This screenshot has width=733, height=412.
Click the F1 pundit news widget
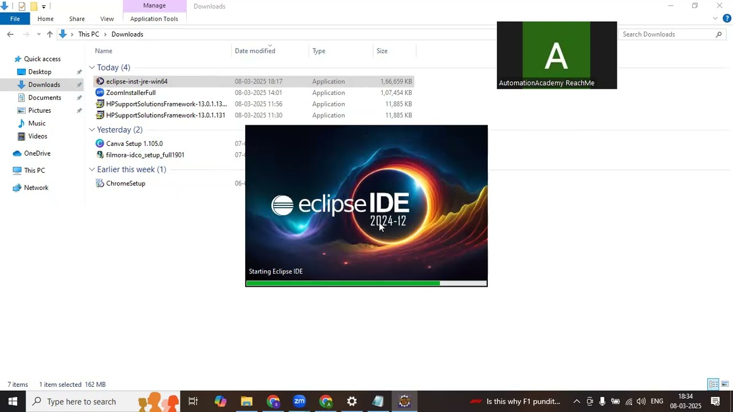pos(515,401)
